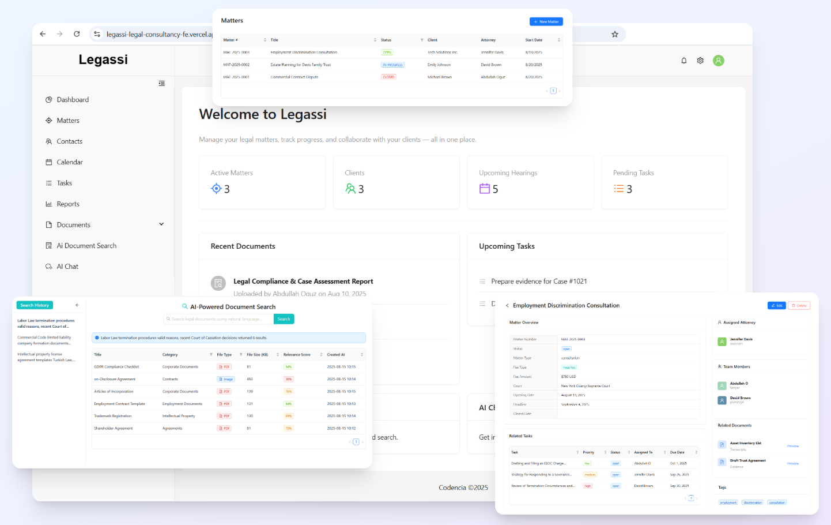Expand the Documents submenu

[161, 224]
